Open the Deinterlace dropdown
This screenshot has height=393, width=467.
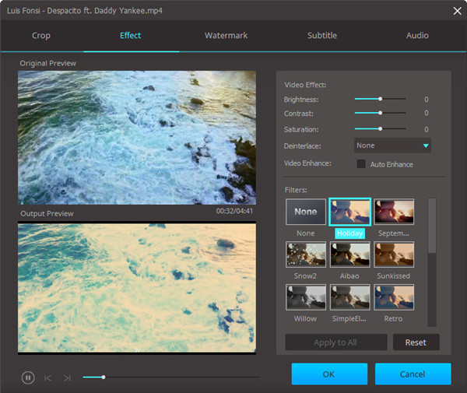click(392, 146)
